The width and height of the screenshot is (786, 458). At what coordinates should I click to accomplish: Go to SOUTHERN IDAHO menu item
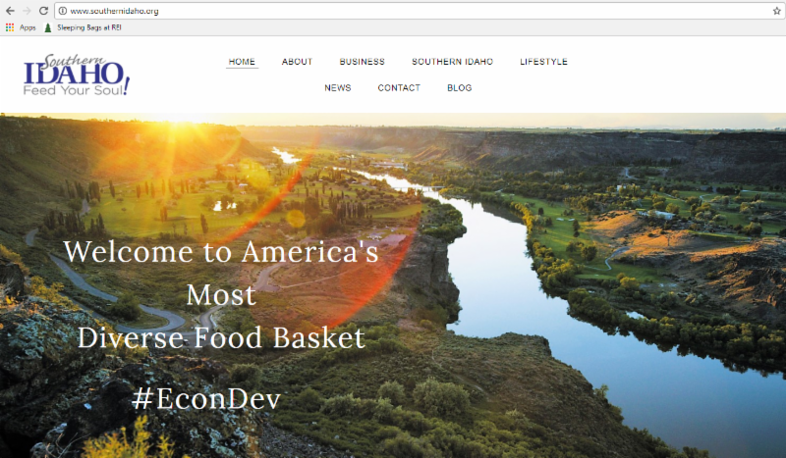(452, 62)
